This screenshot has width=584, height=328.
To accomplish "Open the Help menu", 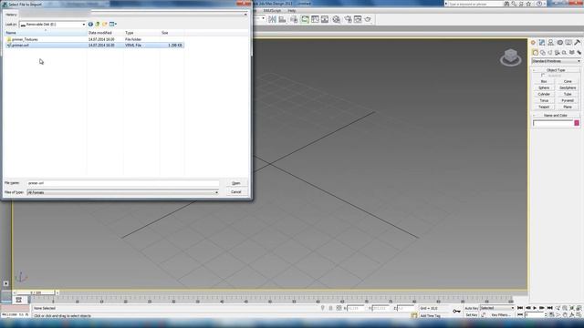I will [x=292, y=11].
